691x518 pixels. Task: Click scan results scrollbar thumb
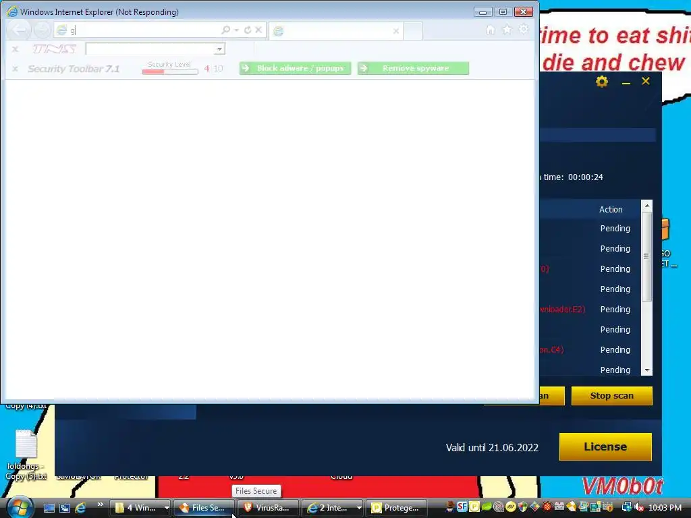click(646, 256)
